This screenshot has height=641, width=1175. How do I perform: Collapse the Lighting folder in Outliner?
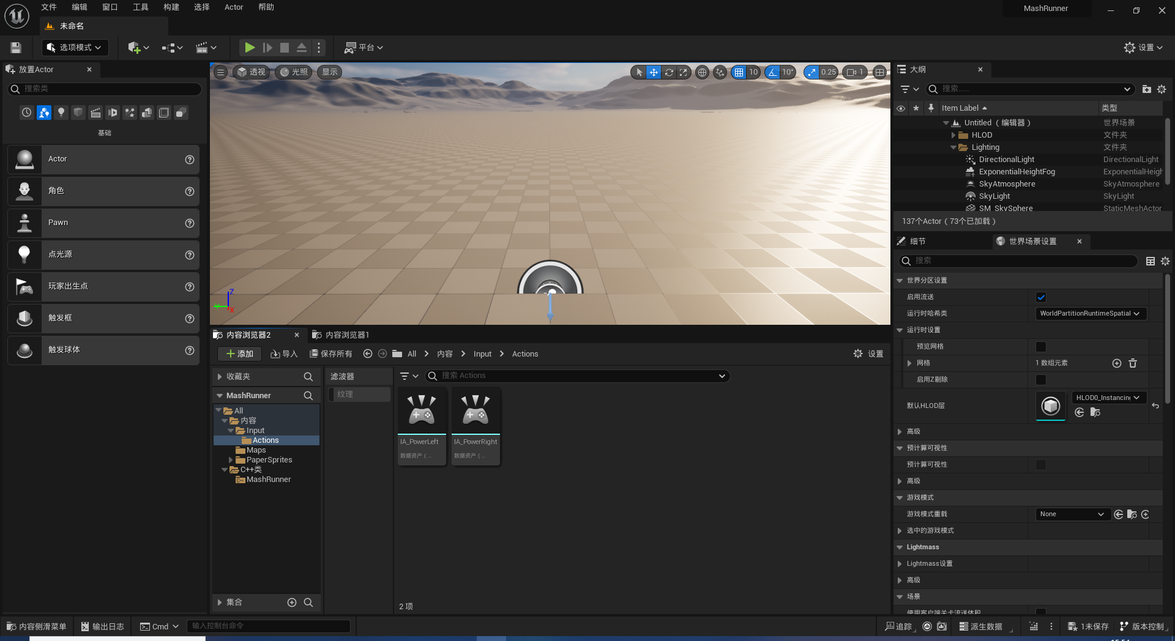coord(953,147)
